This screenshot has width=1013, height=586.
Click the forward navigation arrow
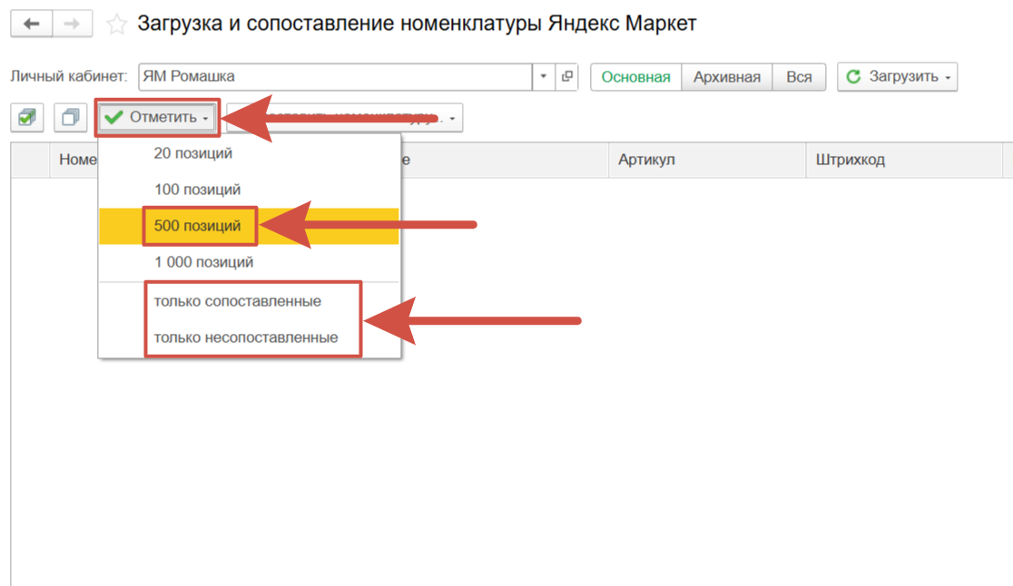coord(72,24)
